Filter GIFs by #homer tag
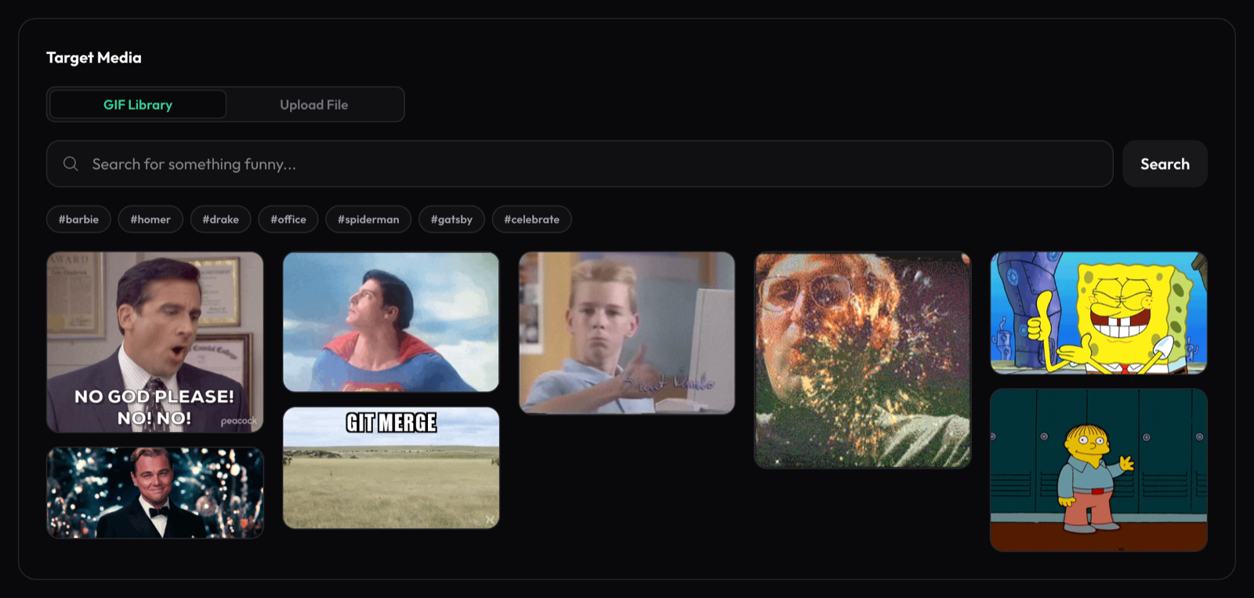The image size is (1254, 598). (150, 219)
